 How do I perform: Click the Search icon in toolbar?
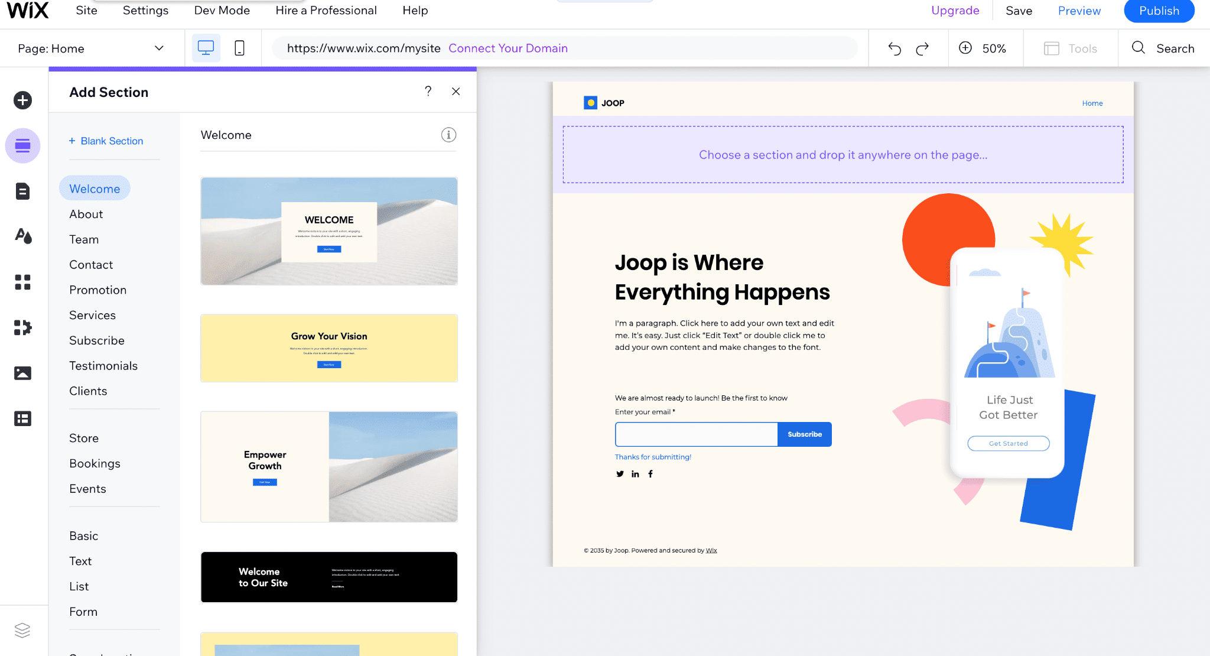[1138, 48]
